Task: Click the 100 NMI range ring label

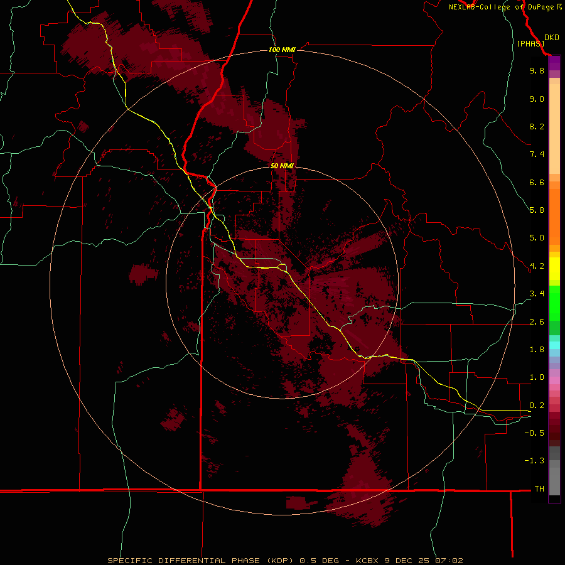Action: pyautogui.click(x=282, y=50)
